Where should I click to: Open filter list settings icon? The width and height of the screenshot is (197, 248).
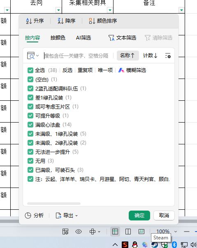tap(168, 56)
